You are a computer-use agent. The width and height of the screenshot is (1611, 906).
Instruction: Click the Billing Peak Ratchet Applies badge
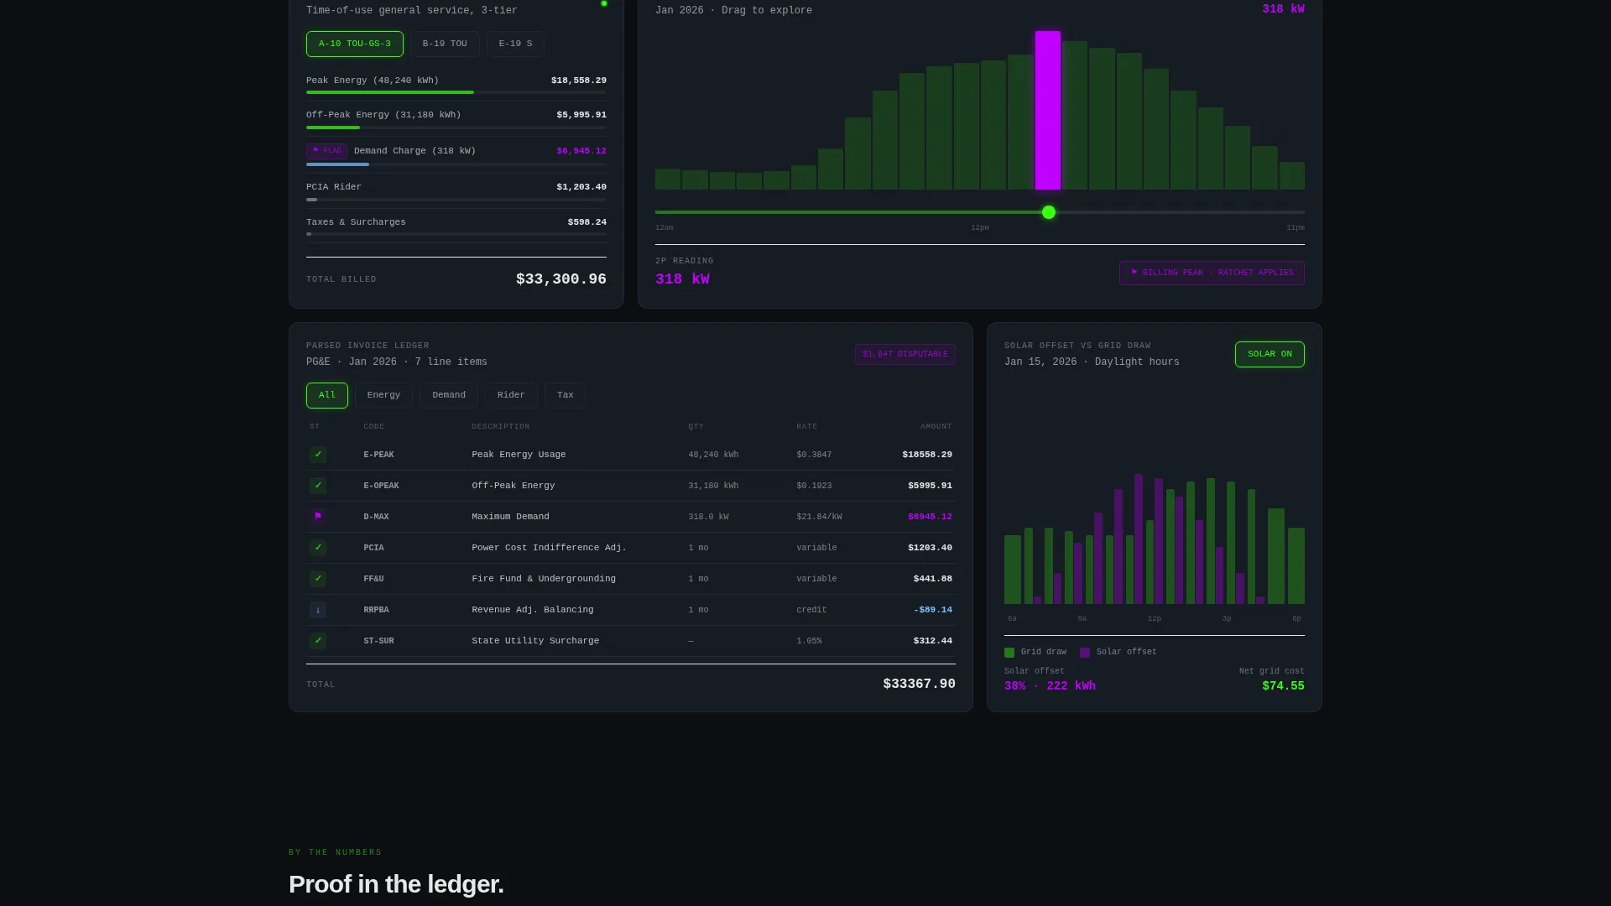coord(1212,273)
